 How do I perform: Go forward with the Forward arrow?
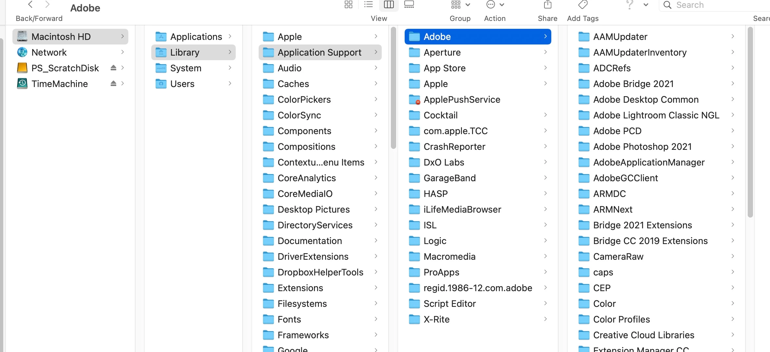coord(47,4)
